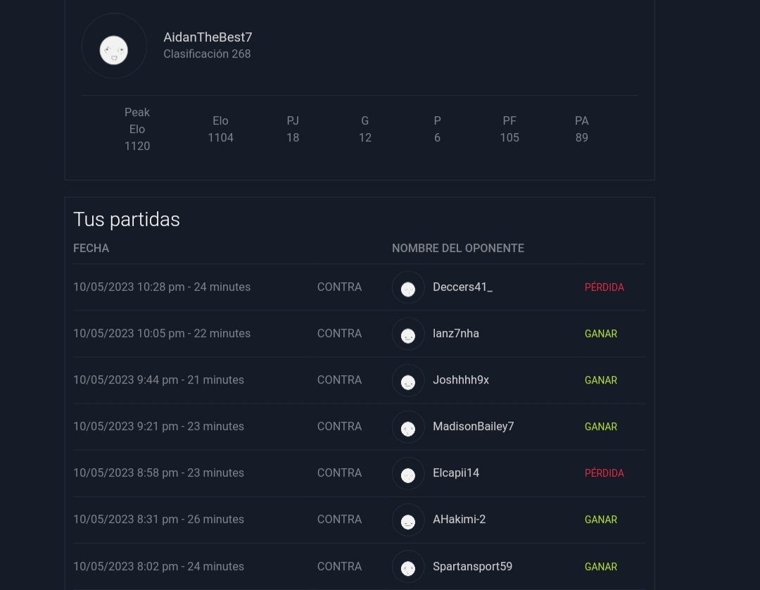Click PÉRDIDA result for Elcapii14
This screenshot has width=760, height=590.
point(604,473)
